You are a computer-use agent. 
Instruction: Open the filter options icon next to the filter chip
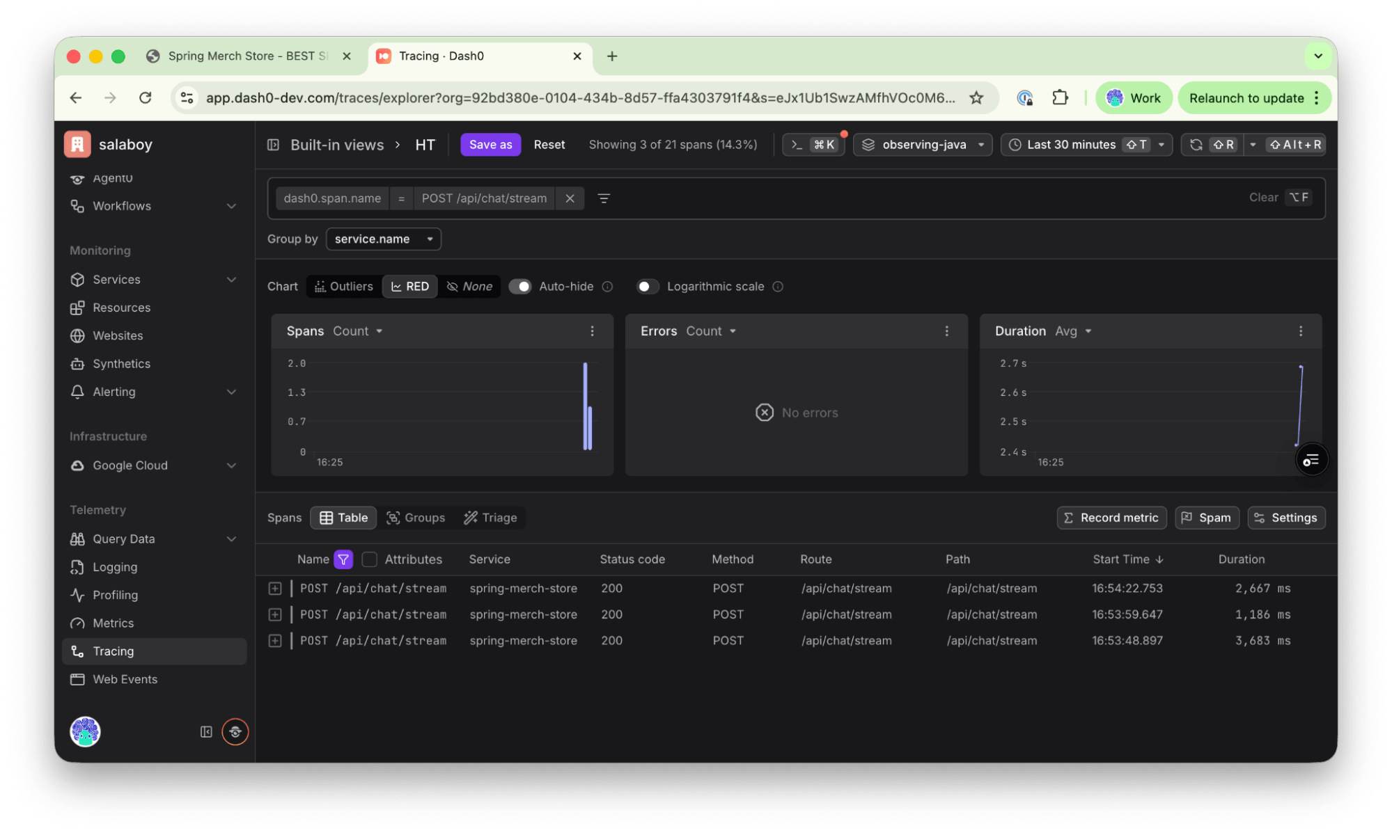[x=604, y=198]
